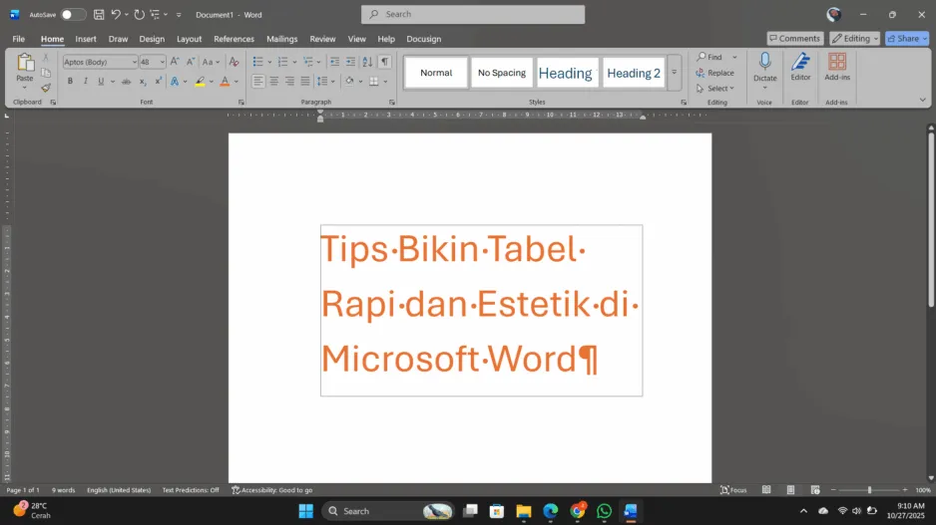Click the Comments button

click(x=794, y=38)
